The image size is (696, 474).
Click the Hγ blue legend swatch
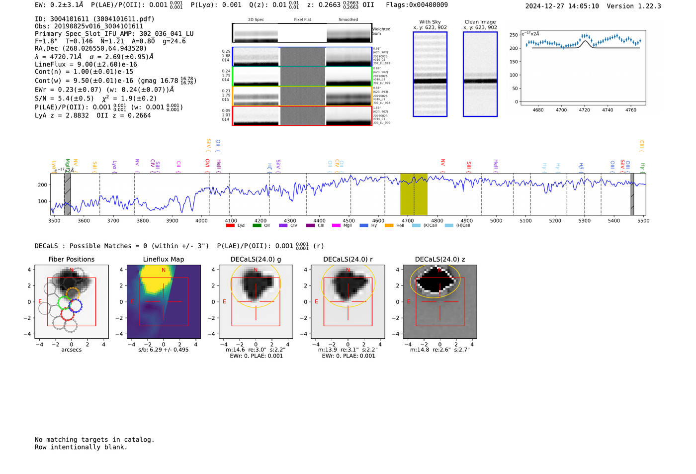click(x=364, y=226)
